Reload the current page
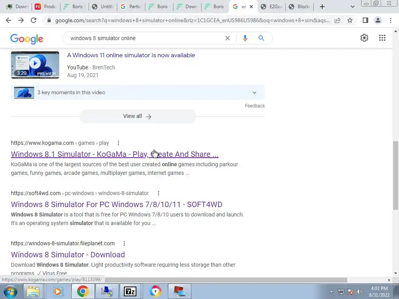Screen dimensions: 399x299 pos(34,20)
